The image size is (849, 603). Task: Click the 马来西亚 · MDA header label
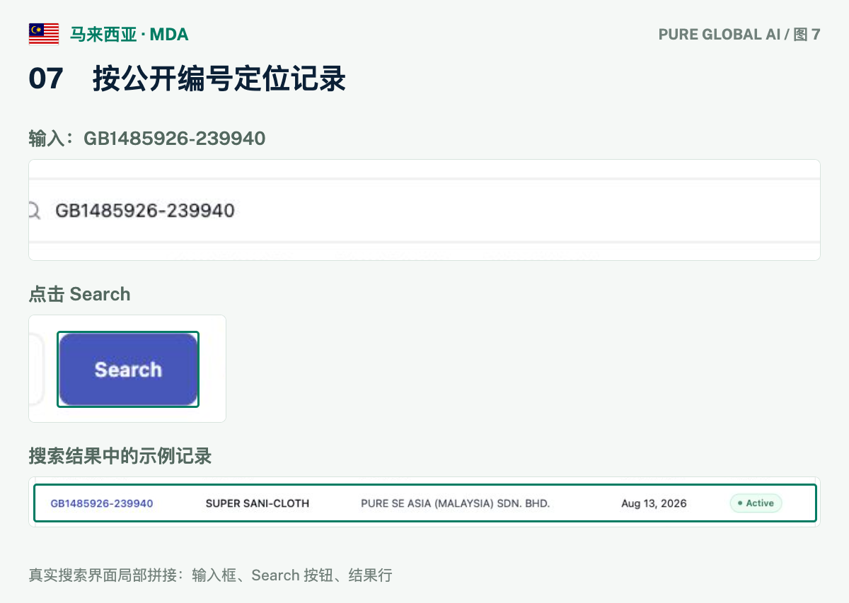coord(129,34)
